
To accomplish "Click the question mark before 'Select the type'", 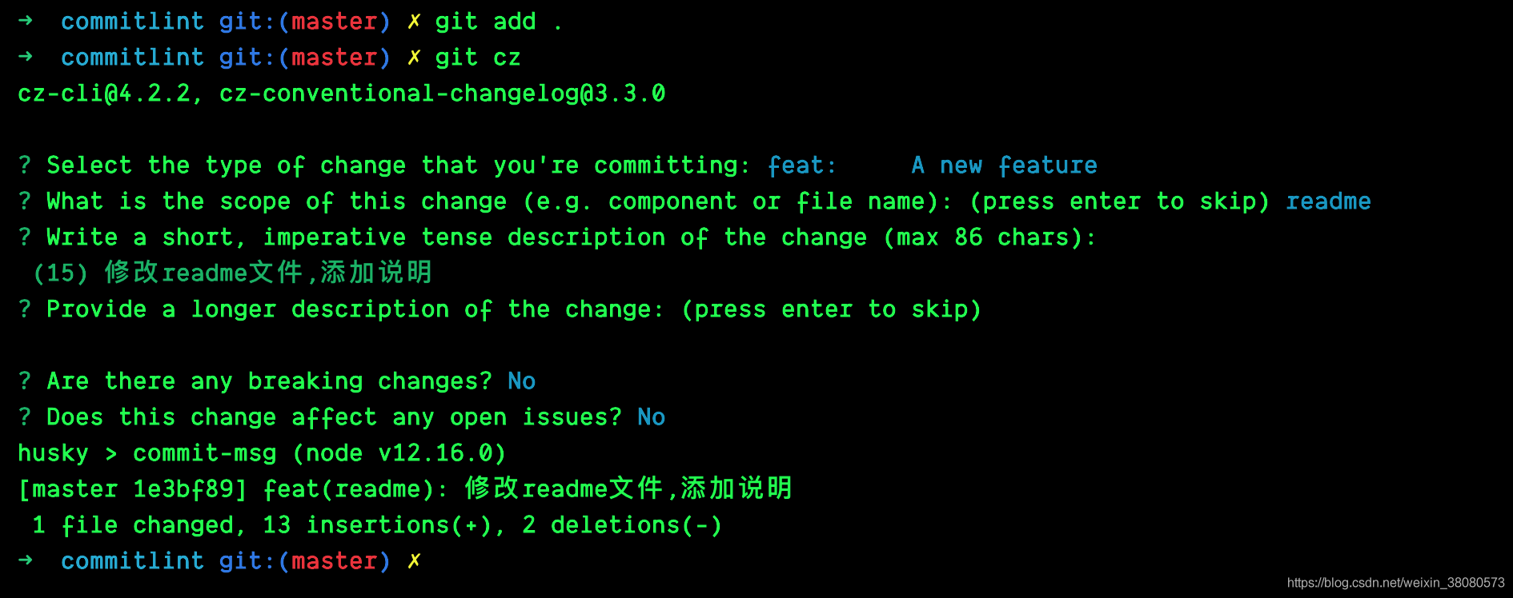I will (x=25, y=165).
